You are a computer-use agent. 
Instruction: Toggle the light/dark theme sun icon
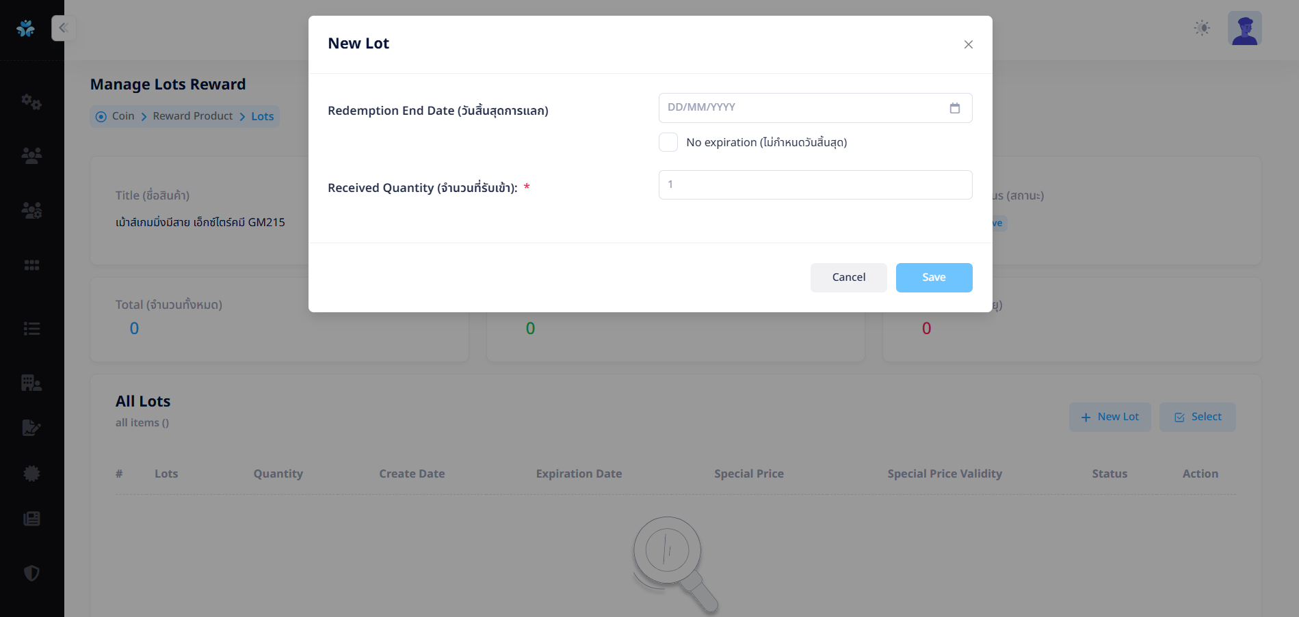[x=1202, y=28]
